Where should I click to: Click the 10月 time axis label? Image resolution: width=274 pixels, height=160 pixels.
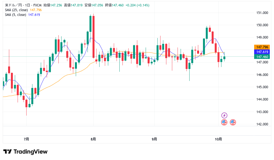click(219, 139)
